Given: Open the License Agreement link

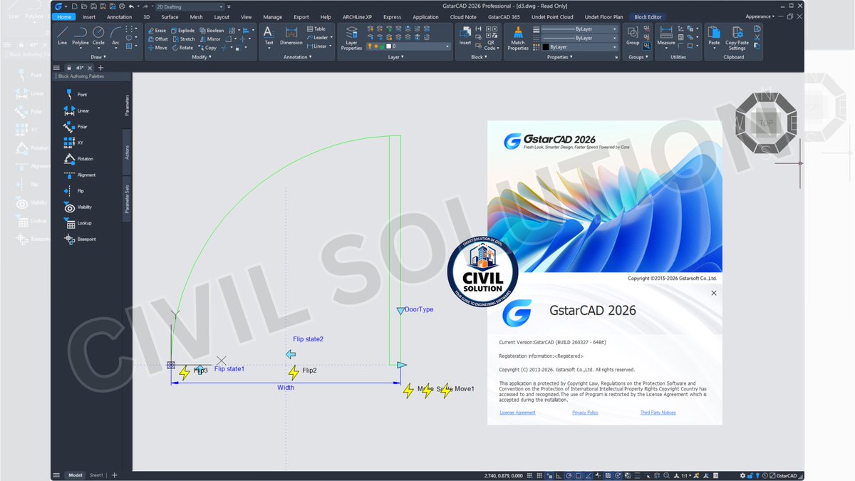Looking at the screenshot, I should [517, 413].
